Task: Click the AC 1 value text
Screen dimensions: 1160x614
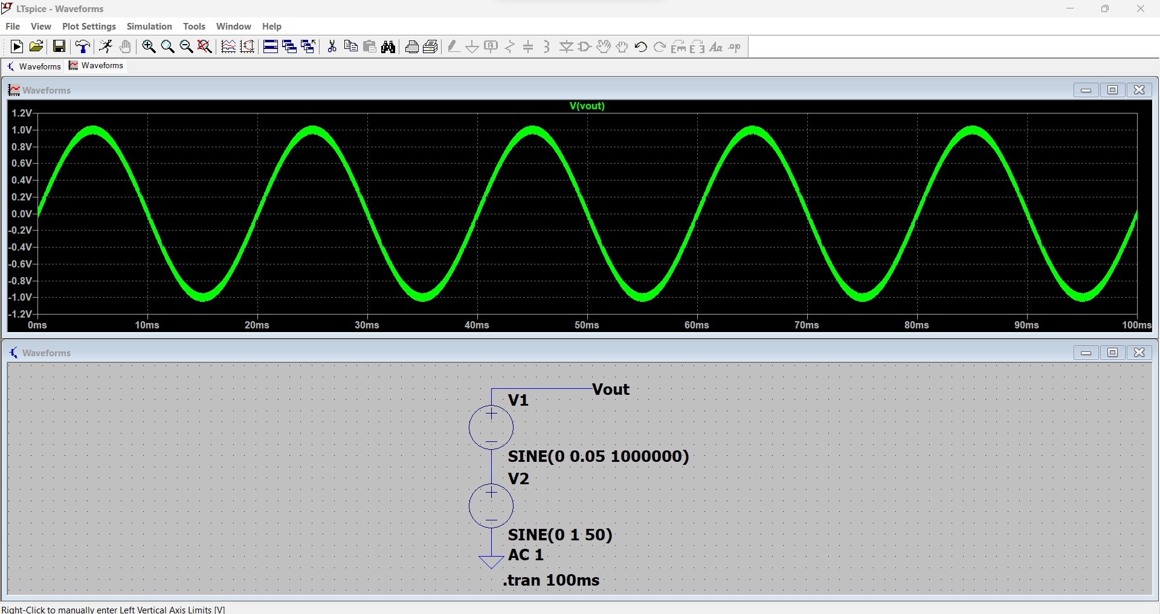Action: pos(526,554)
